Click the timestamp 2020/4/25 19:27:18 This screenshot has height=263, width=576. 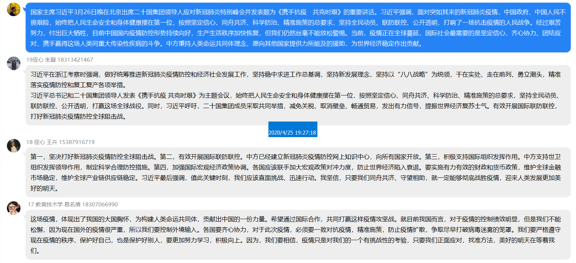tap(292, 133)
